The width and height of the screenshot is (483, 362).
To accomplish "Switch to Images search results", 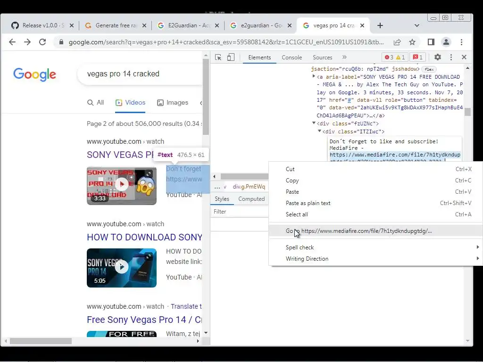I will [x=173, y=102].
